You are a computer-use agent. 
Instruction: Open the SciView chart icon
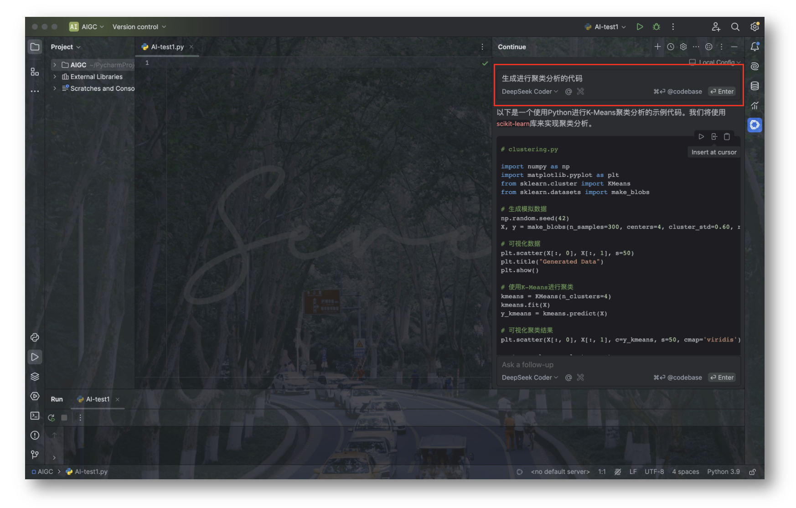[755, 105]
